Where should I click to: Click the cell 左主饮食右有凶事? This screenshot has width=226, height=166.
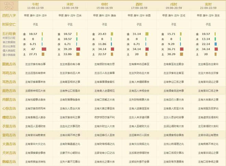coord(36,64)
